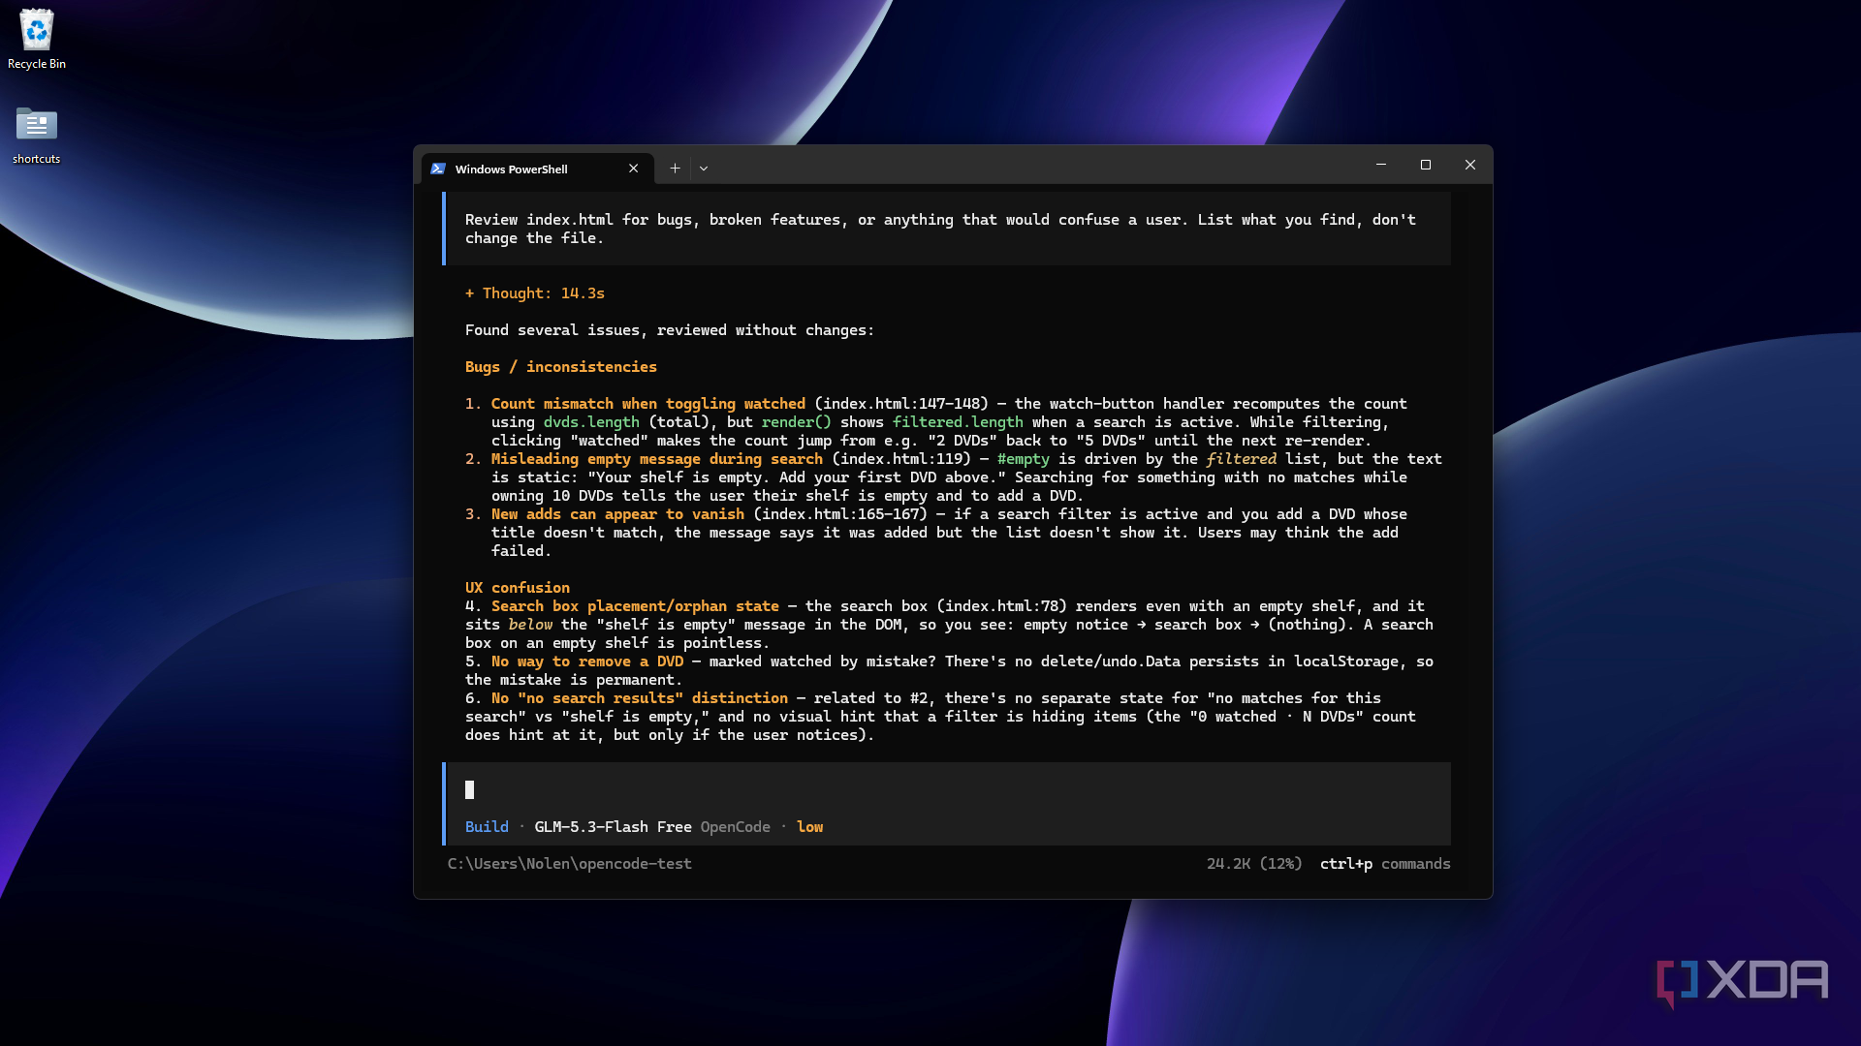Click the 'dvds.length' code text
The height and width of the screenshot is (1046, 1861).
click(591, 422)
